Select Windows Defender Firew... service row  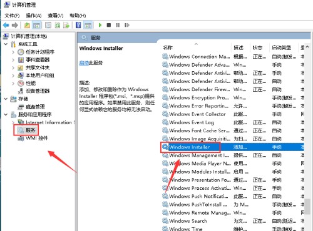coord(233,89)
